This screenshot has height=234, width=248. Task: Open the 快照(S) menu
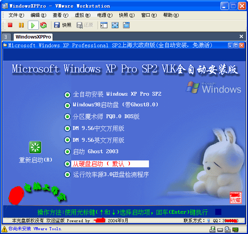click(127, 15)
